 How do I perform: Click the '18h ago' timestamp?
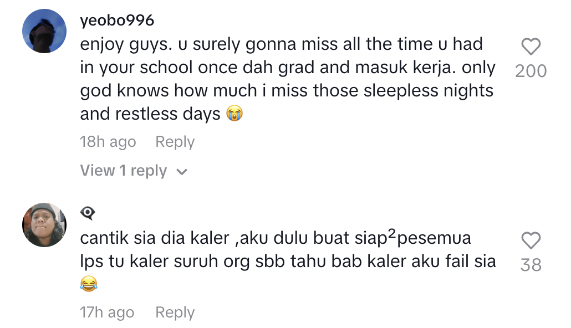pos(108,142)
